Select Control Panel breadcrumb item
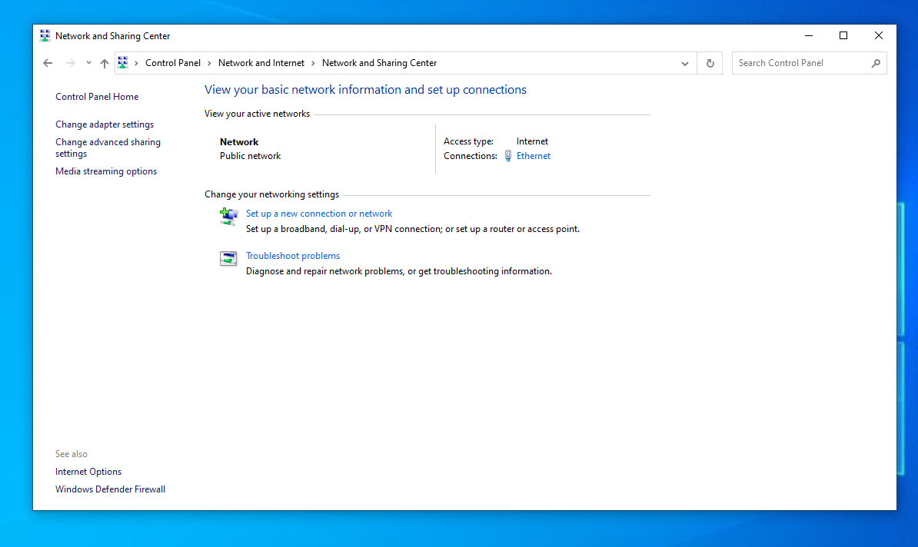Screen dimensions: 918x547 pyautogui.click(x=173, y=63)
